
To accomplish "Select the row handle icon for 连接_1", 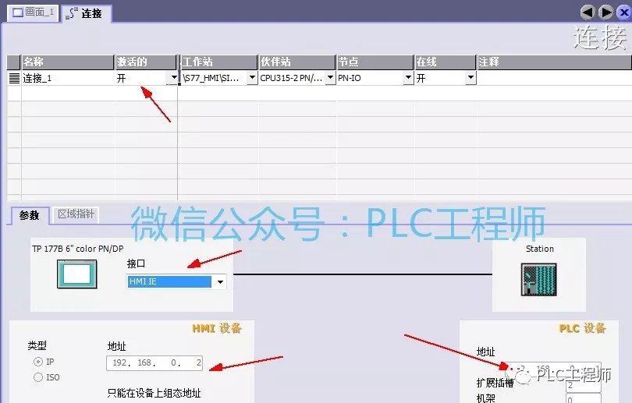I will click(x=13, y=78).
